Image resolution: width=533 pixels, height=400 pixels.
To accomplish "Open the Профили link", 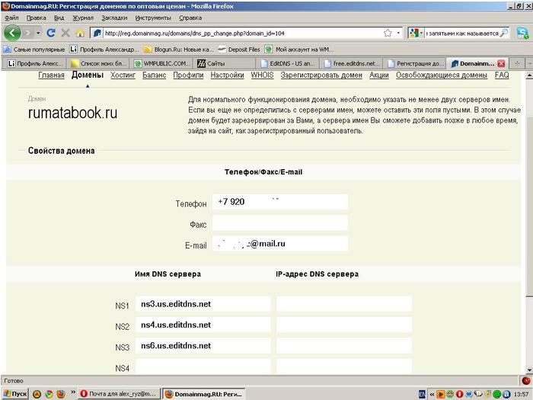I will coord(188,75).
